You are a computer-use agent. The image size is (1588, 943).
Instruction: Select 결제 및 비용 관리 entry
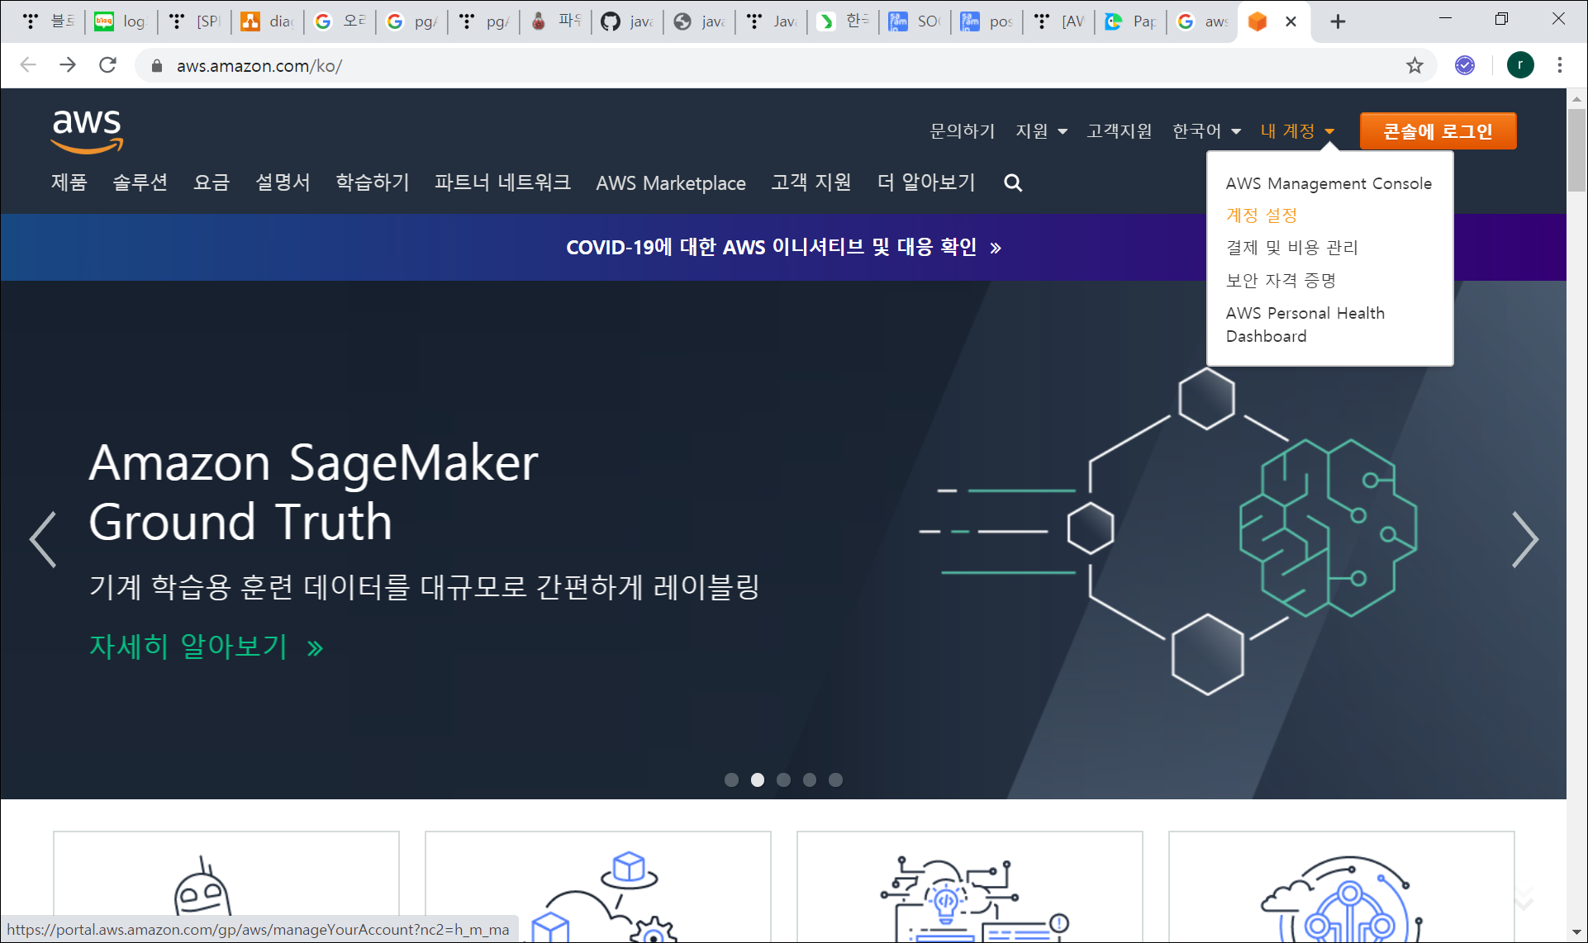coord(1292,248)
